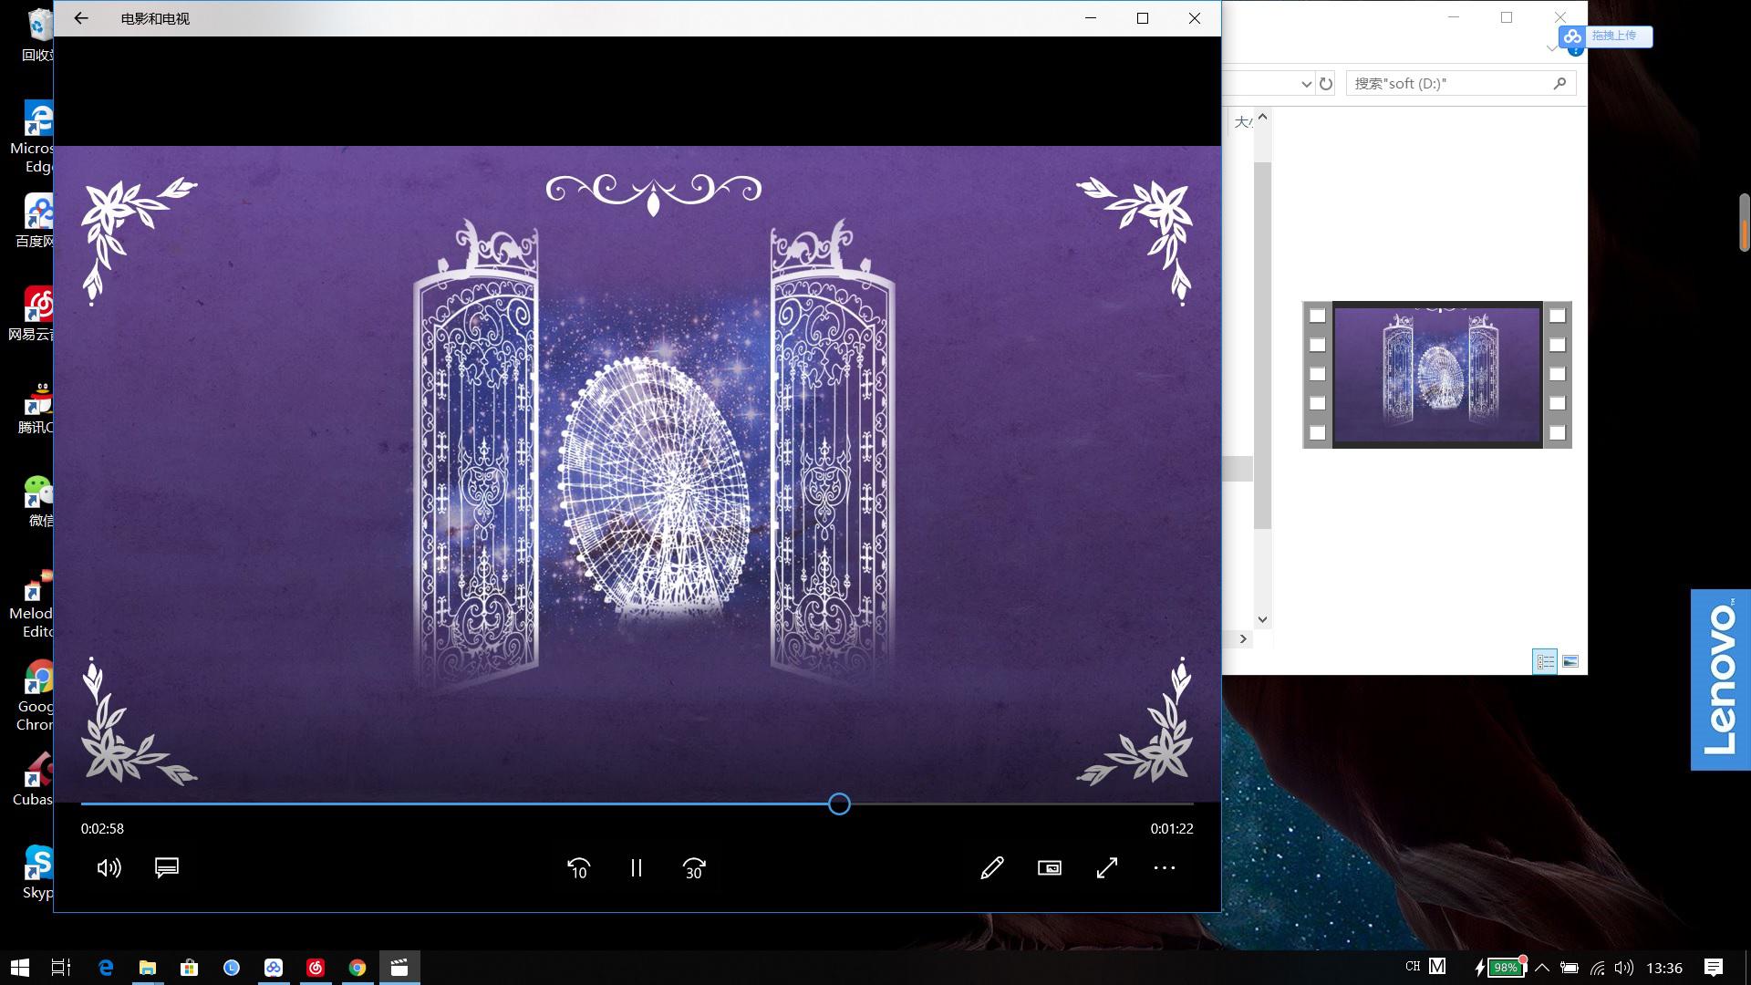Click the more options ellipsis button

coord(1164,867)
